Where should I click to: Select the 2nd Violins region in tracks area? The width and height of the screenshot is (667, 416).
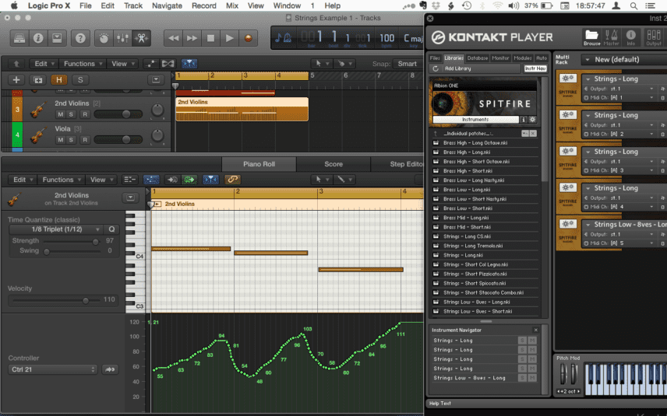pyautogui.click(x=242, y=109)
